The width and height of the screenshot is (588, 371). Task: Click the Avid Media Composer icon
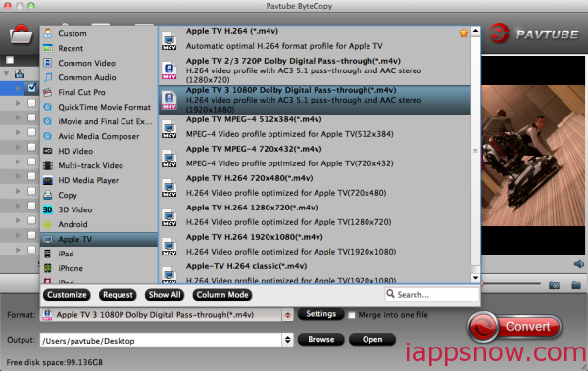tap(48, 136)
